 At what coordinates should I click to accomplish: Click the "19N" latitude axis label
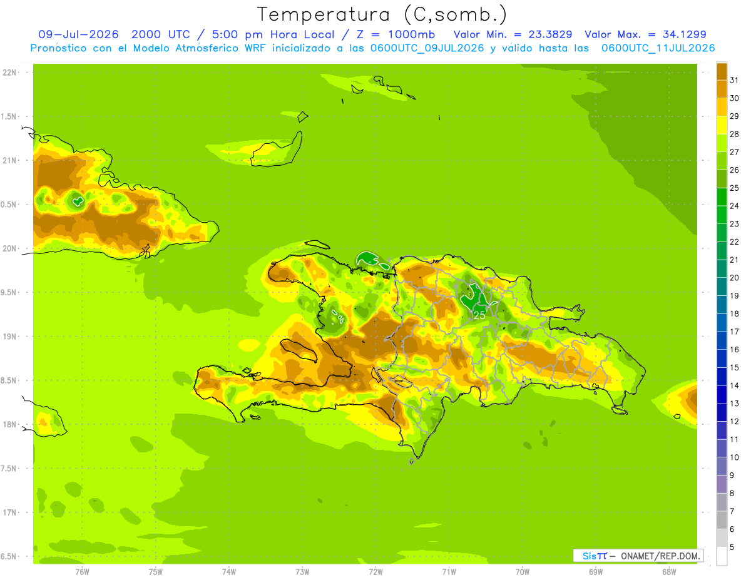(10, 337)
